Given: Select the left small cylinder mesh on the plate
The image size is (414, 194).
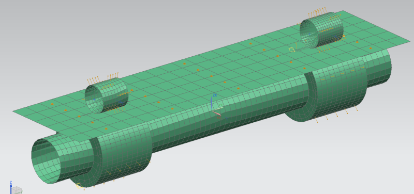Looking at the screenshot, I should coord(107,95).
